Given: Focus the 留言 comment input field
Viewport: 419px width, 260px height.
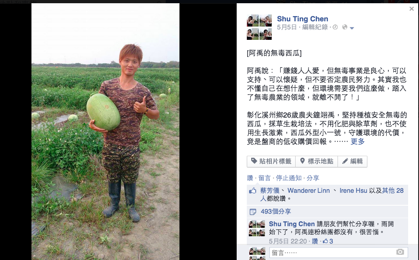Looking at the screenshot, I should pos(339,252).
